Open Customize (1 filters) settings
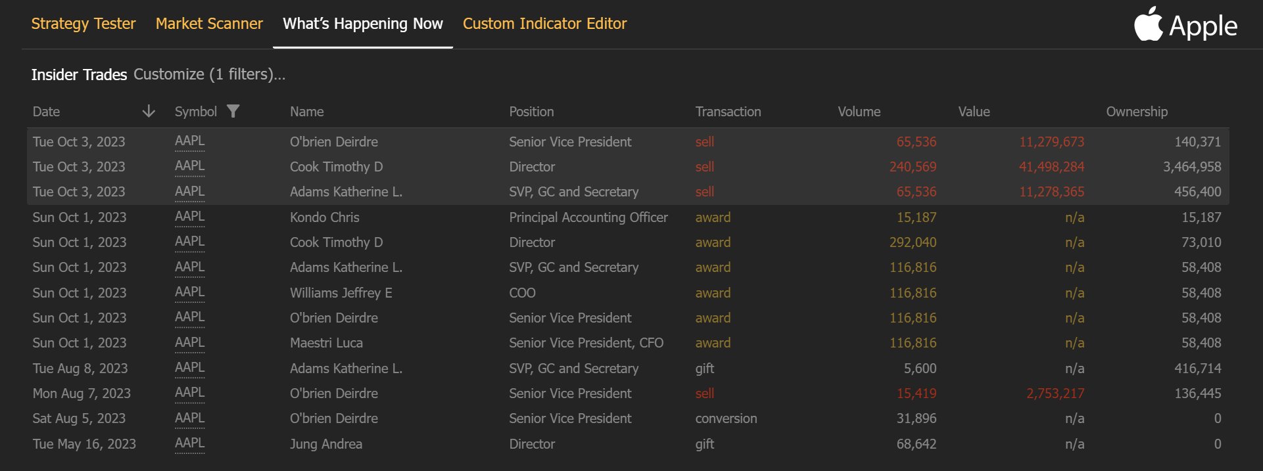Viewport: 1263px width, 471px height. 209,74
